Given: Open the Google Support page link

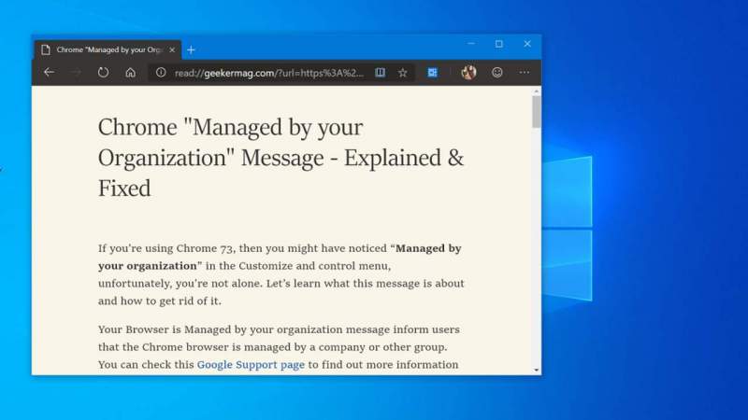Looking at the screenshot, I should tap(251, 364).
